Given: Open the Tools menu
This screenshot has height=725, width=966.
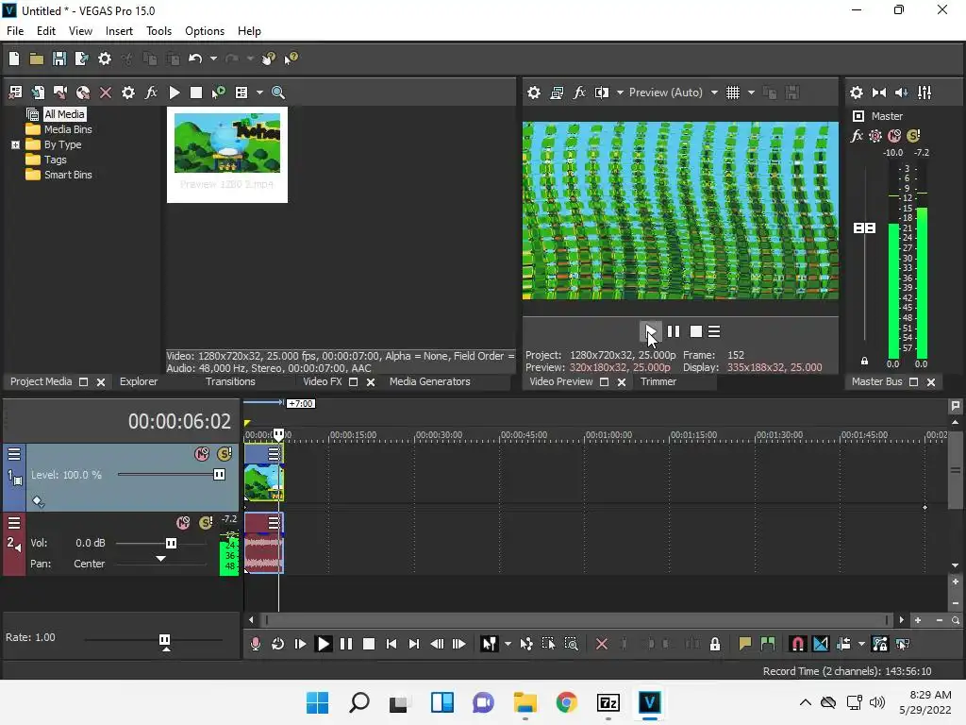Looking at the screenshot, I should (x=158, y=31).
